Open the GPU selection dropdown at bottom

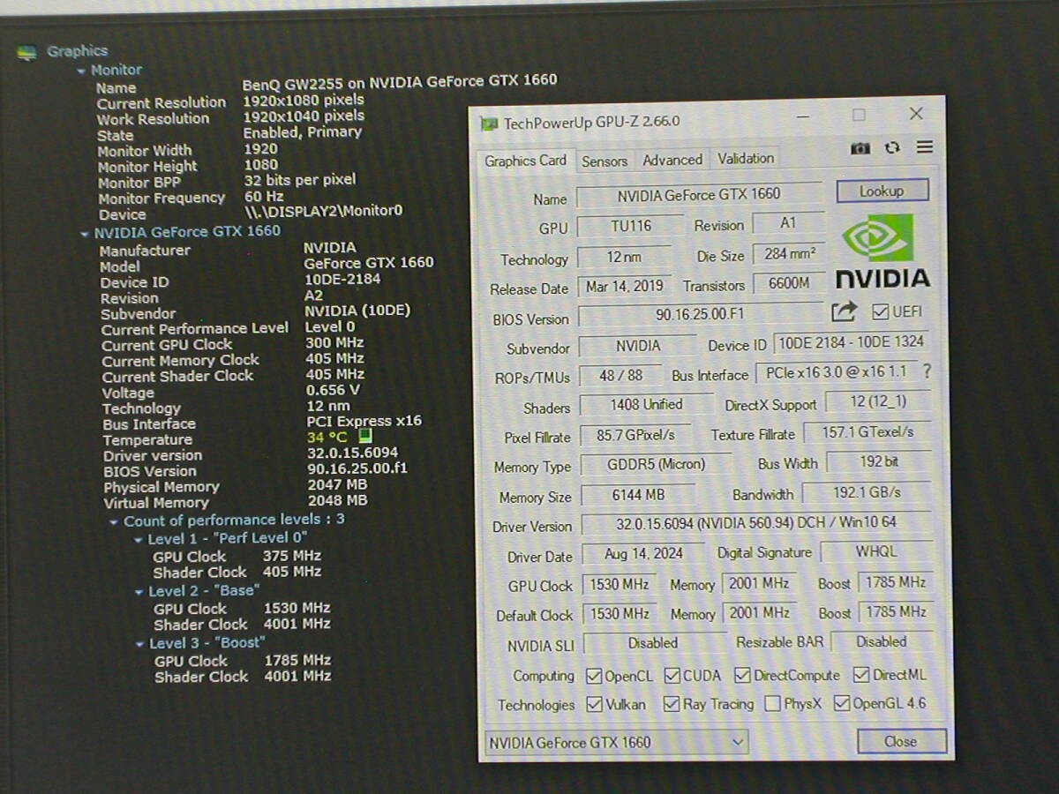tap(616, 742)
